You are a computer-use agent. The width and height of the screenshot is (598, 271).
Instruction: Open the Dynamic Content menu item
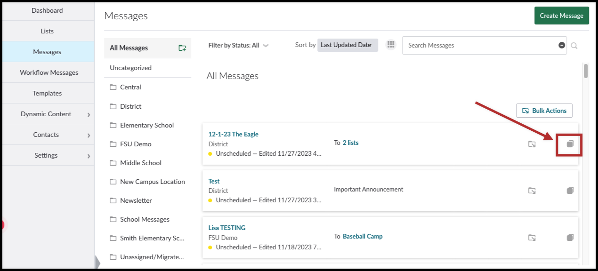(46, 114)
